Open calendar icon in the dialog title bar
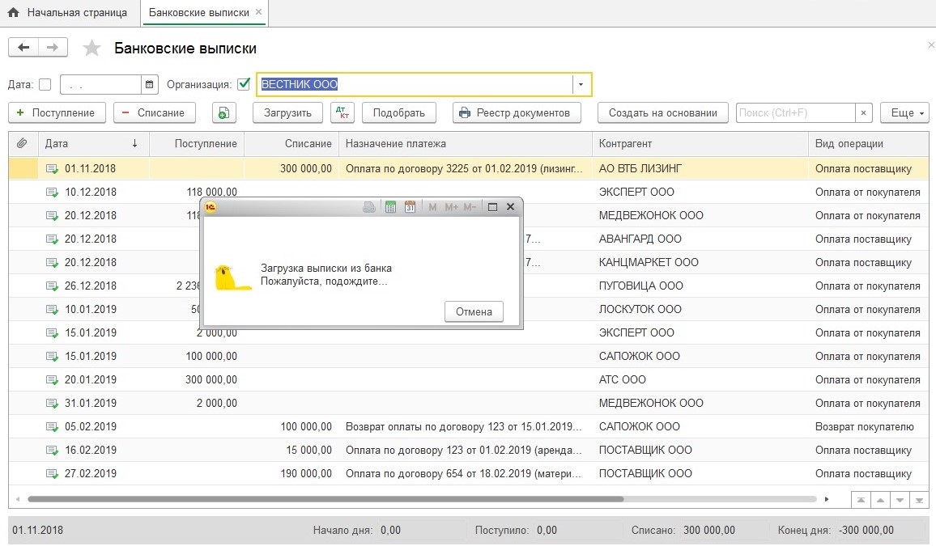This screenshot has width=936, height=546. click(410, 207)
